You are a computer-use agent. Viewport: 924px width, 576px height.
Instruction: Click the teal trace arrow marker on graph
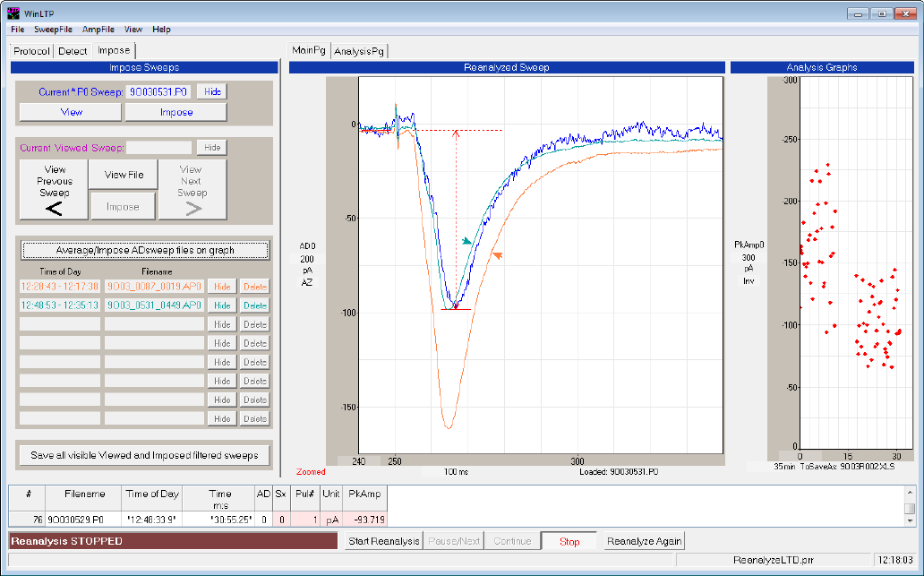(466, 242)
